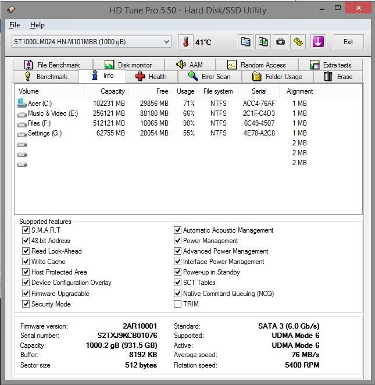
Task: Toggle the Automatic Acoustic Management checkbox
Action: [x=177, y=230]
